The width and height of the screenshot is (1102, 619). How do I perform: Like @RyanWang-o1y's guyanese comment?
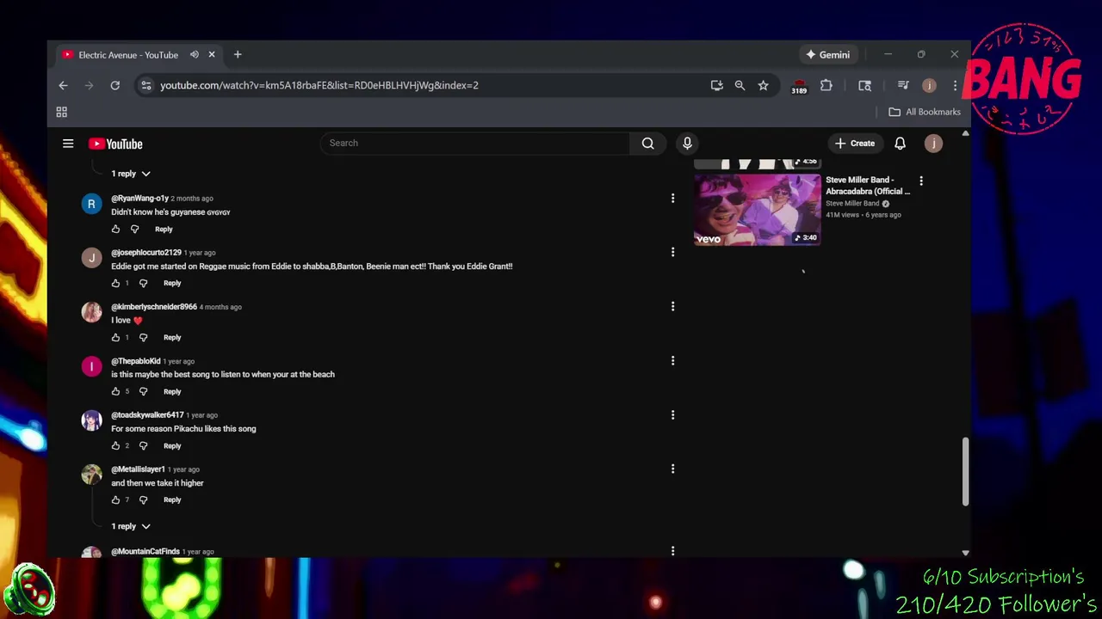tap(115, 230)
